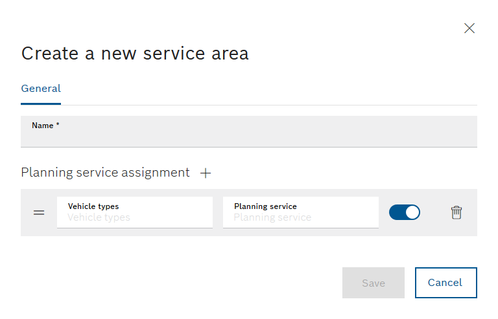The width and height of the screenshot is (498, 319).
Task: Click the 'Name *' field label
Action: [45, 126]
